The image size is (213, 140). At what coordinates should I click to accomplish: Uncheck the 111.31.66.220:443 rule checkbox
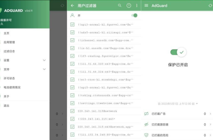pyautogui.click(x=72, y=64)
